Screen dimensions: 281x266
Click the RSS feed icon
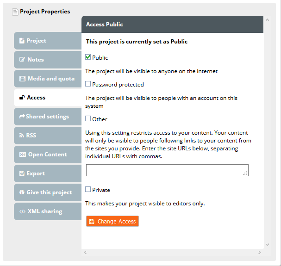click(x=22, y=136)
